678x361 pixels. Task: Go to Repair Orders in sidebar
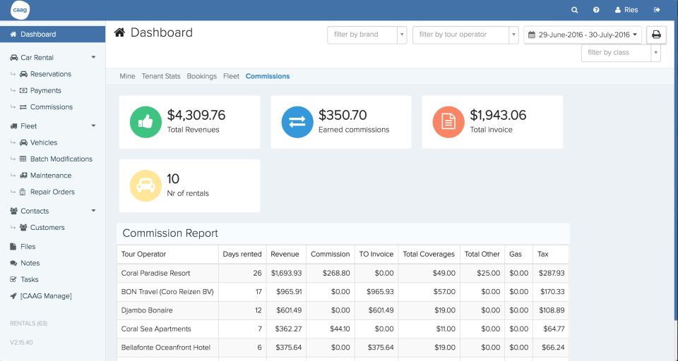pyautogui.click(x=52, y=192)
